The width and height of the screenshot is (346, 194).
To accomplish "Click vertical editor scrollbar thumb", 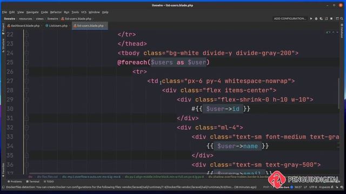I will pyautogui.click(x=339, y=93).
